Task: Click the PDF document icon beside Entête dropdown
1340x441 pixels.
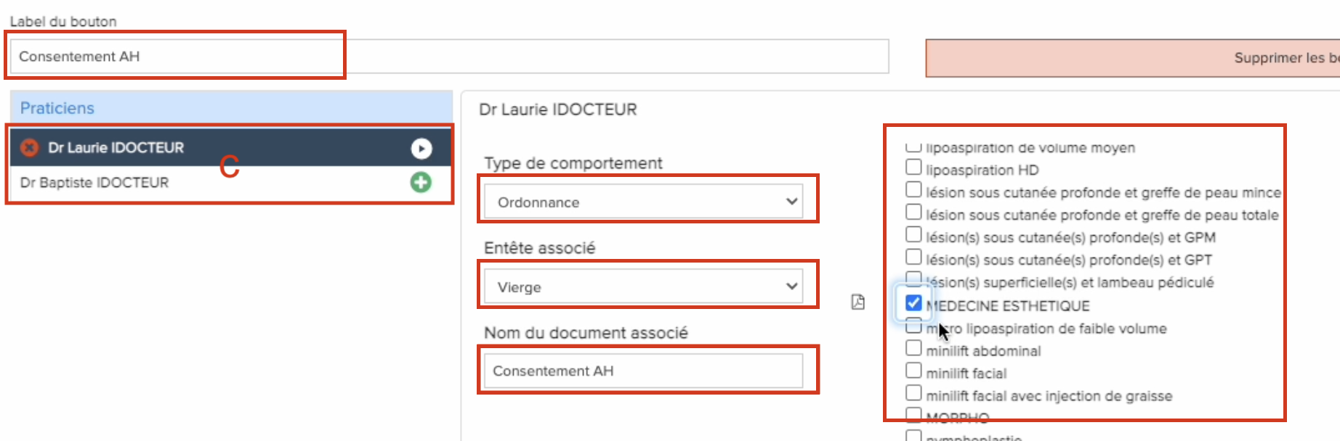Action: pyautogui.click(x=858, y=302)
